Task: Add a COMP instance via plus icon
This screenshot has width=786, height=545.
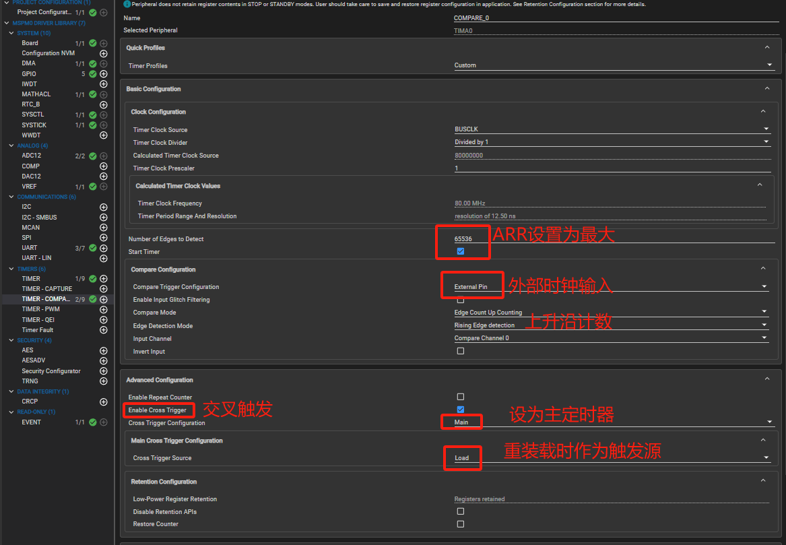Action: (x=104, y=166)
